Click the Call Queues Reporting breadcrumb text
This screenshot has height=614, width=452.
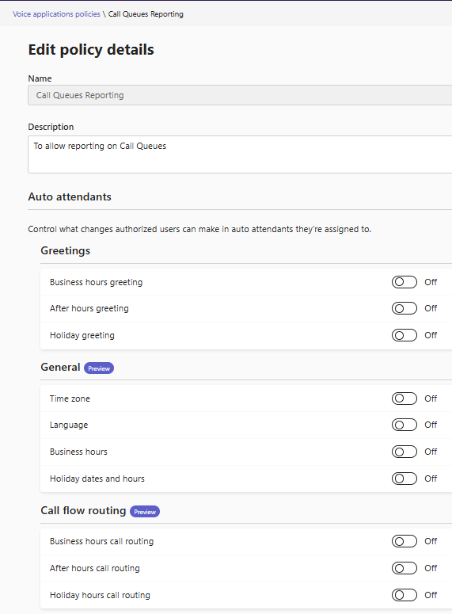(x=146, y=14)
